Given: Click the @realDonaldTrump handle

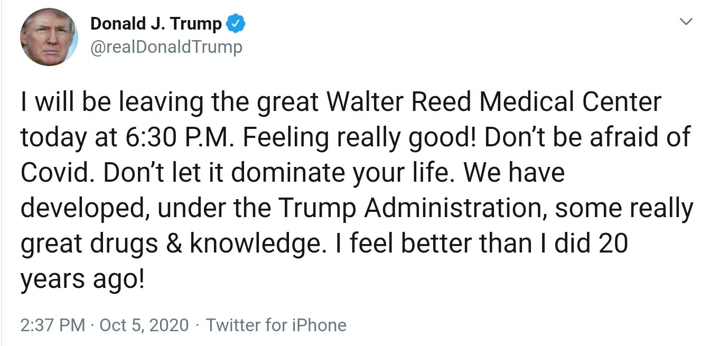Looking at the screenshot, I should click(166, 47).
